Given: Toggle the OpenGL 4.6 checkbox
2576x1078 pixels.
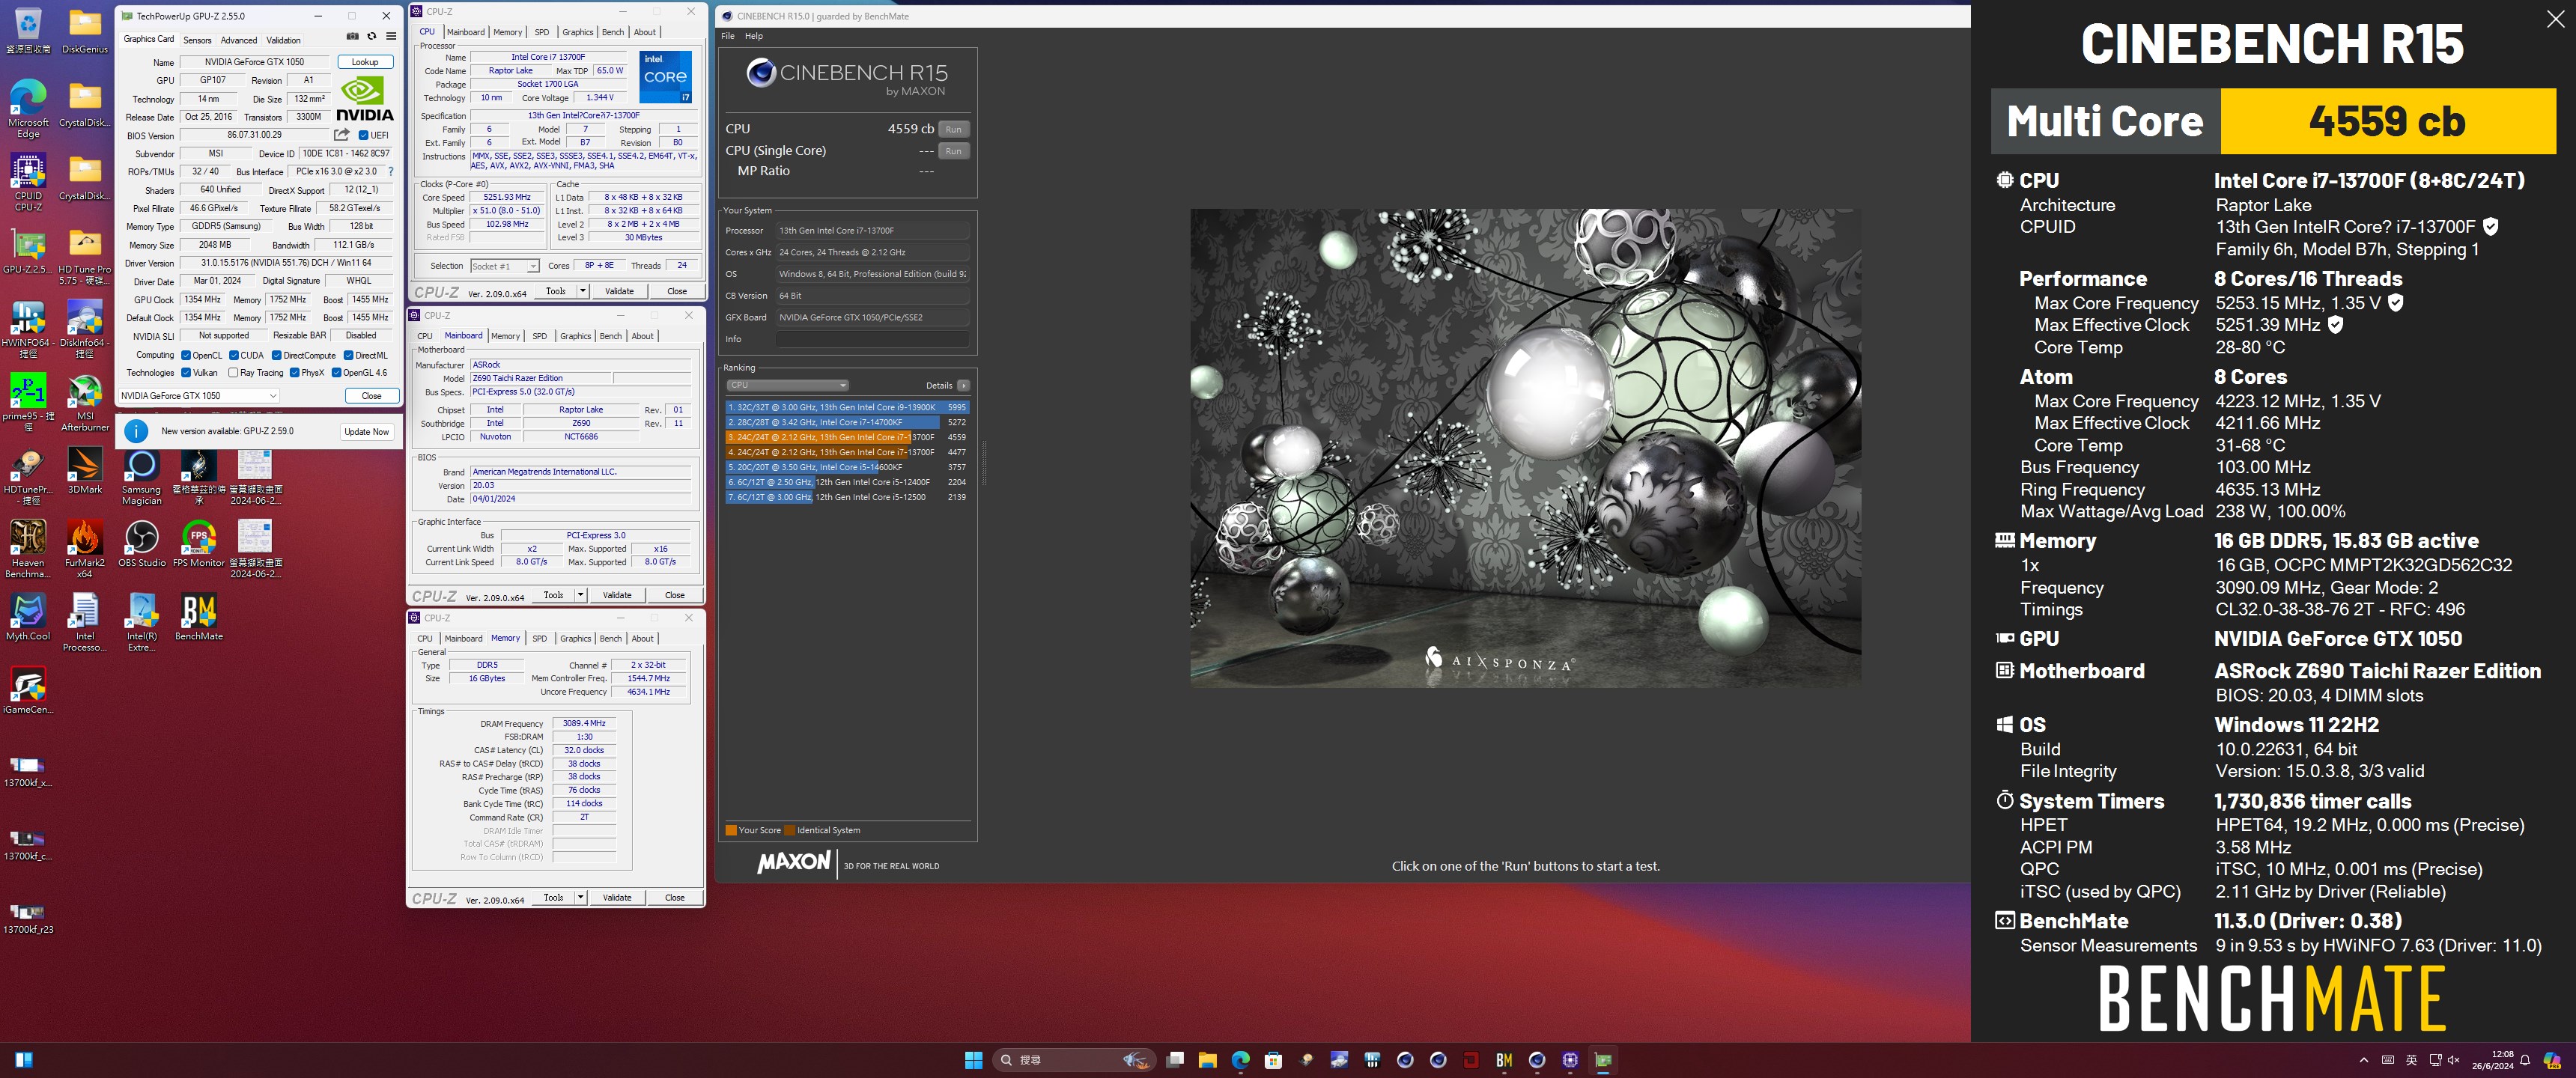Looking at the screenshot, I should click(337, 373).
